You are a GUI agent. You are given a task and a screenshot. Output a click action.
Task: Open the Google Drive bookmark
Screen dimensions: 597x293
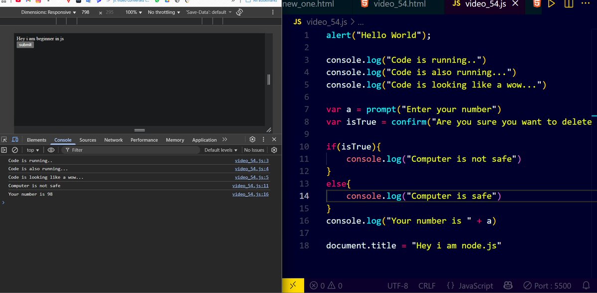pyautogui.click(x=167, y=1)
